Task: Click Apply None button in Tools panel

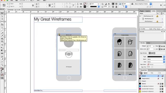Action: click(2, 75)
